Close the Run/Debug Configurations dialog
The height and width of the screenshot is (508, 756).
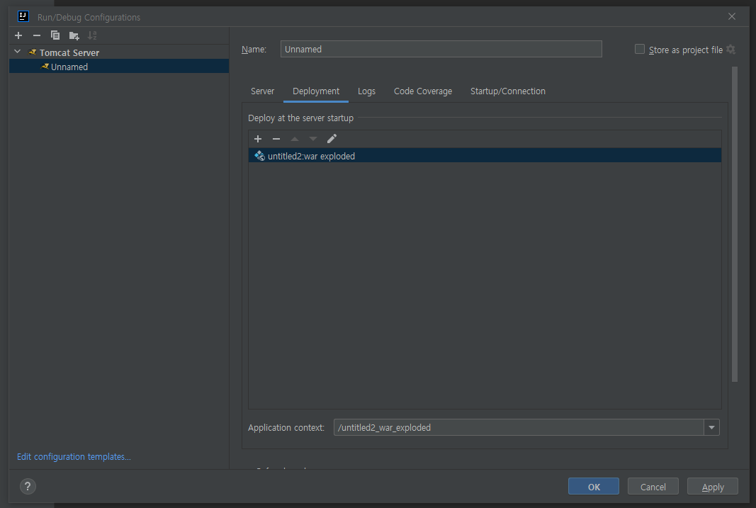coord(732,16)
